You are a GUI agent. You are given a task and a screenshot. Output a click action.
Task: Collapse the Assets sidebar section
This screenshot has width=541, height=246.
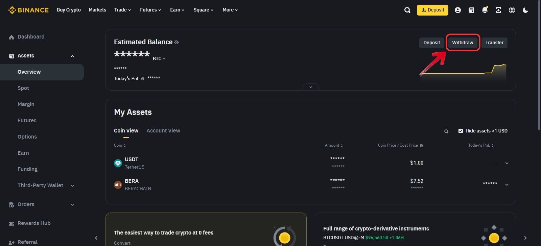coord(72,56)
